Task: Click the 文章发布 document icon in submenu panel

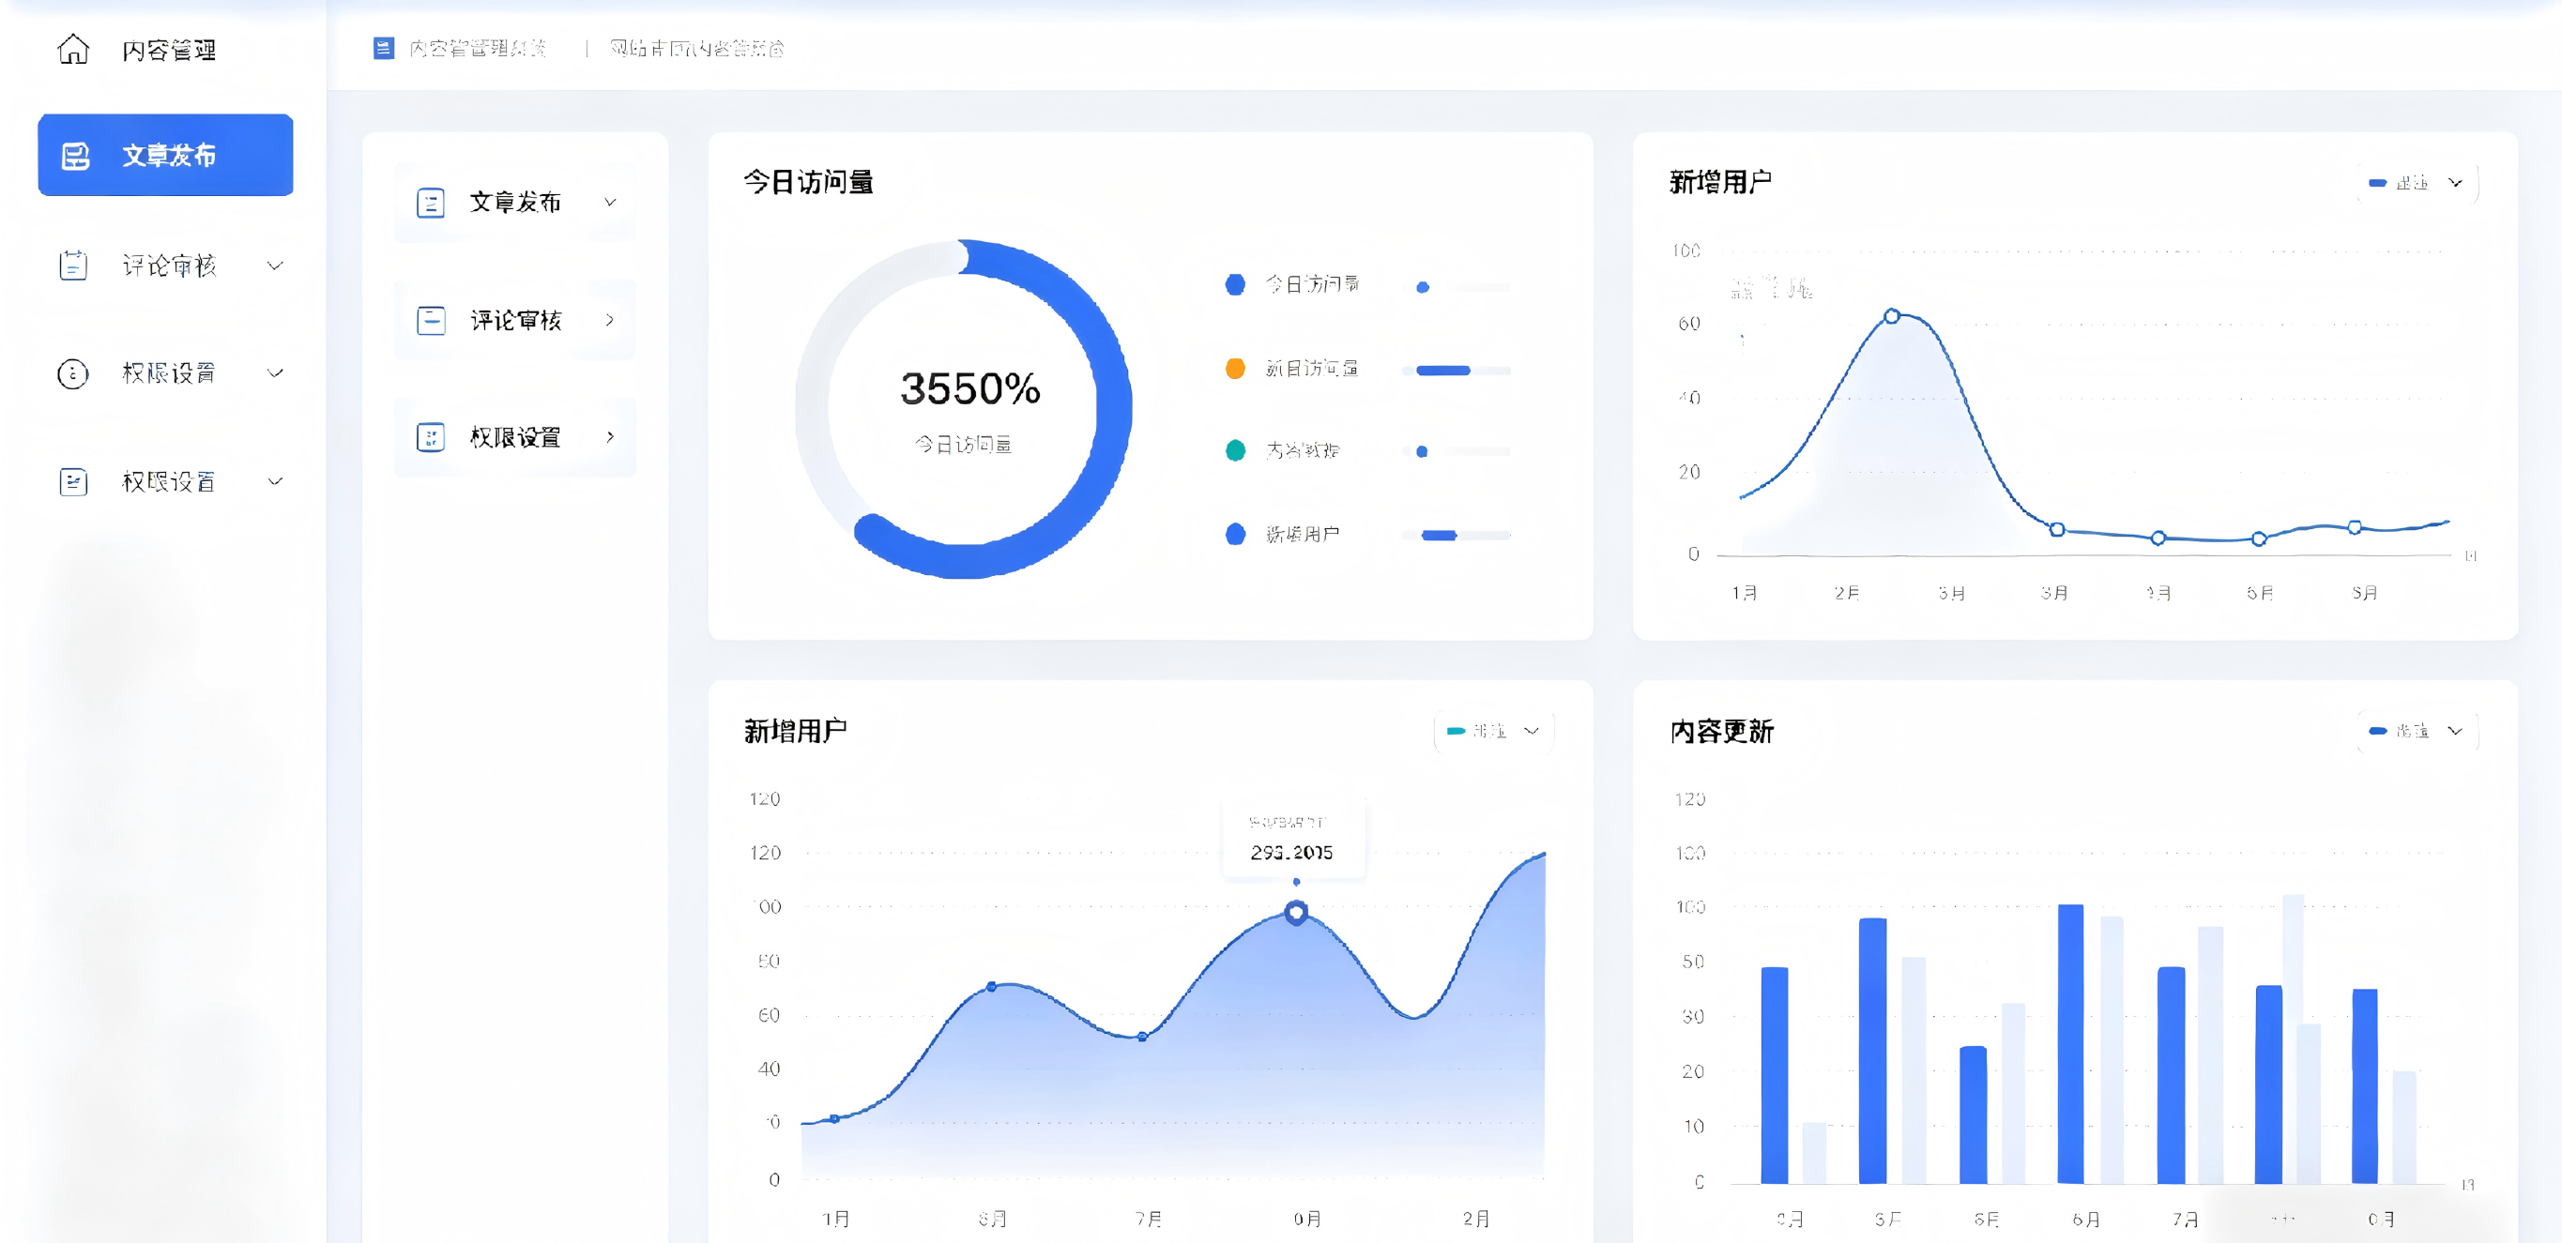Action: click(x=430, y=203)
